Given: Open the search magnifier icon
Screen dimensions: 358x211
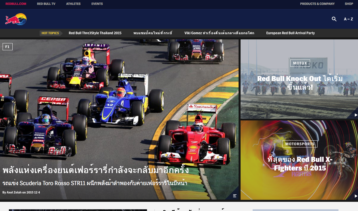Looking at the screenshot, I should pos(334,19).
